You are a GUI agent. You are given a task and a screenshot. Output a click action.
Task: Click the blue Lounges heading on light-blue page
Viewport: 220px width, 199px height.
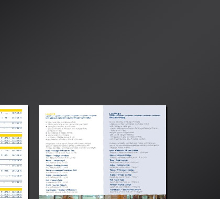(115, 114)
